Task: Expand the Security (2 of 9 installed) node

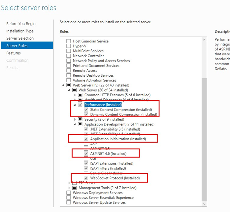Action: pyautogui.click(x=75, y=119)
